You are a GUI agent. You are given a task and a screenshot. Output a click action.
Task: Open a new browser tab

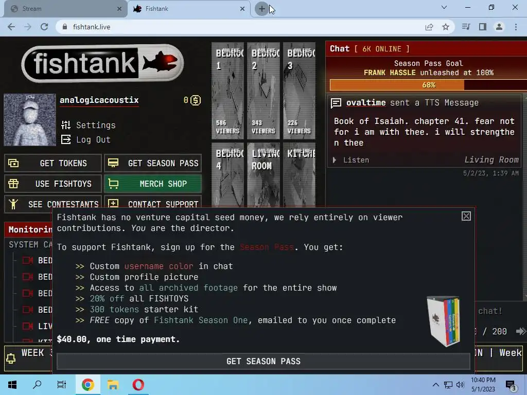pos(262,9)
